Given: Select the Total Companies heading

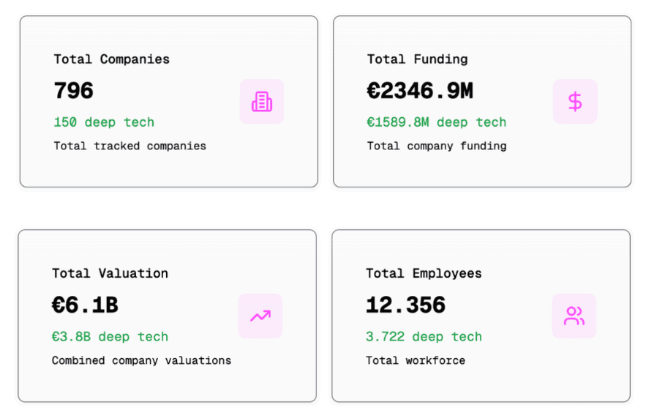Looking at the screenshot, I should pos(111,59).
